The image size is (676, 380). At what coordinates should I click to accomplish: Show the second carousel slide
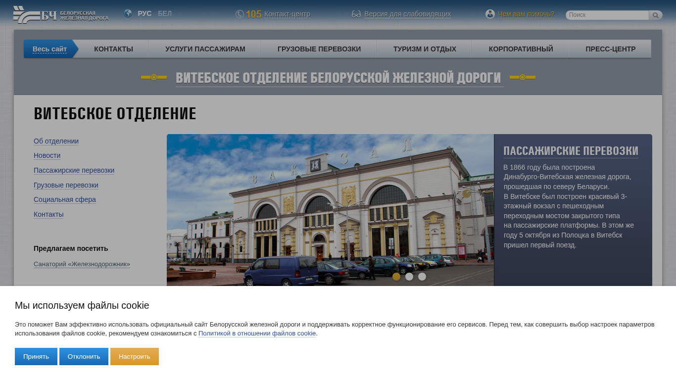409,277
